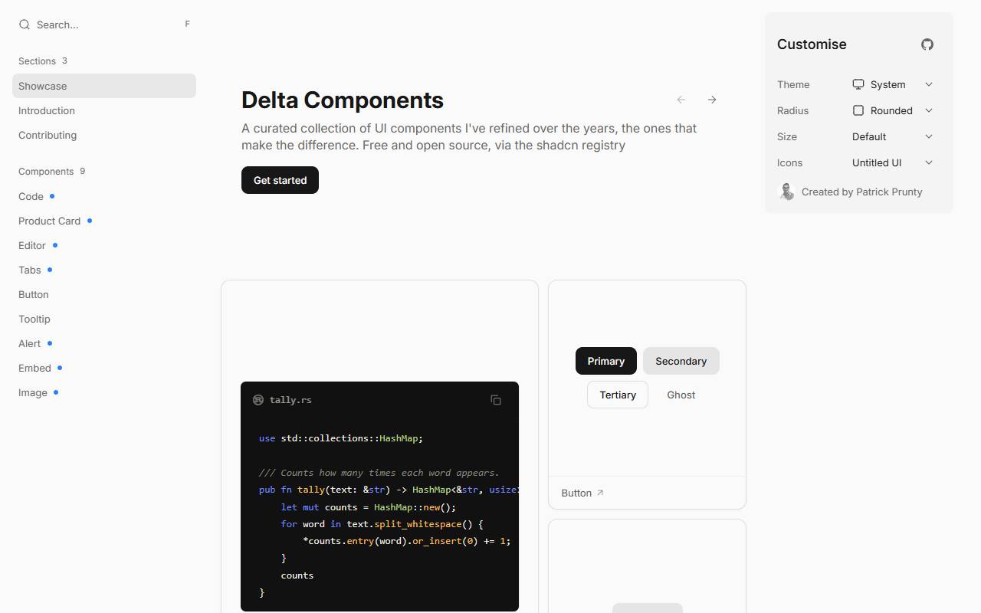Navigate to the Embed component
This screenshot has width=981, height=613.
tap(104, 368)
